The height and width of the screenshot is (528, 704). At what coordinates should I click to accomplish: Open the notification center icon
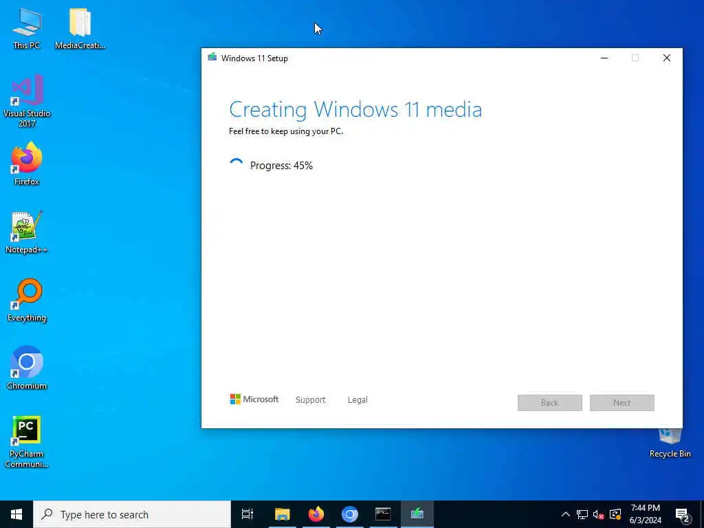(x=682, y=514)
